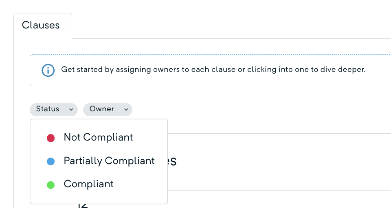Click the red Not Compliant dot

tap(51, 138)
